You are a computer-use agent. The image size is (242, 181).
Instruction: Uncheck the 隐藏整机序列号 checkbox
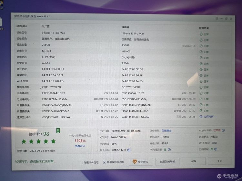(x=105, y=162)
